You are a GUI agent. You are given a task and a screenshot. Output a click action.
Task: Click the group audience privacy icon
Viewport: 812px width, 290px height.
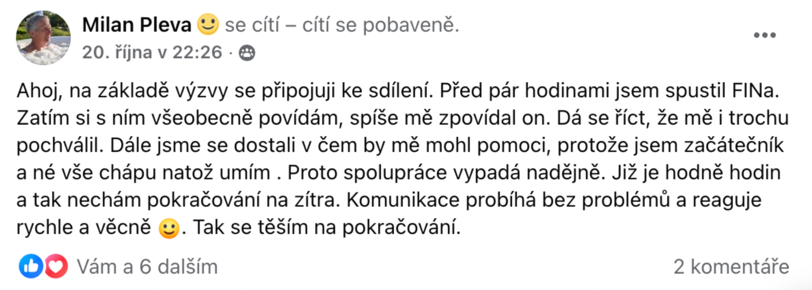(x=247, y=53)
